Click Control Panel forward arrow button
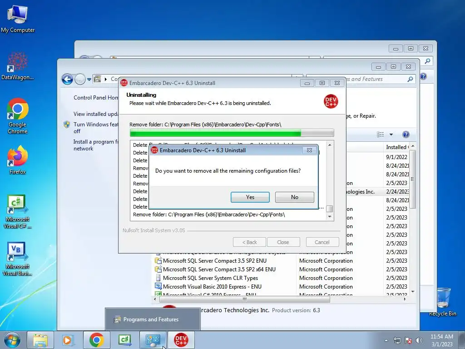465x349 pixels. 80,79
